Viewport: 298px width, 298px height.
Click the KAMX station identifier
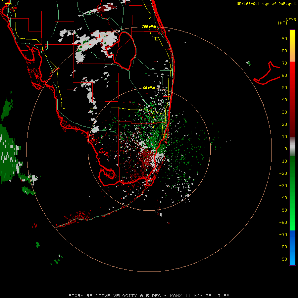click(x=176, y=296)
